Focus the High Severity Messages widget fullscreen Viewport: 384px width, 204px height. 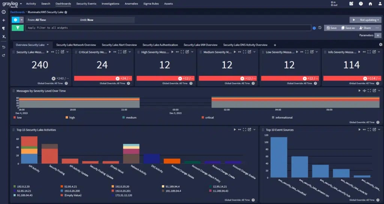[182, 52]
